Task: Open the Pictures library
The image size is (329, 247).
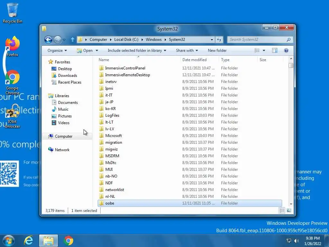Action: click(65, 116)
